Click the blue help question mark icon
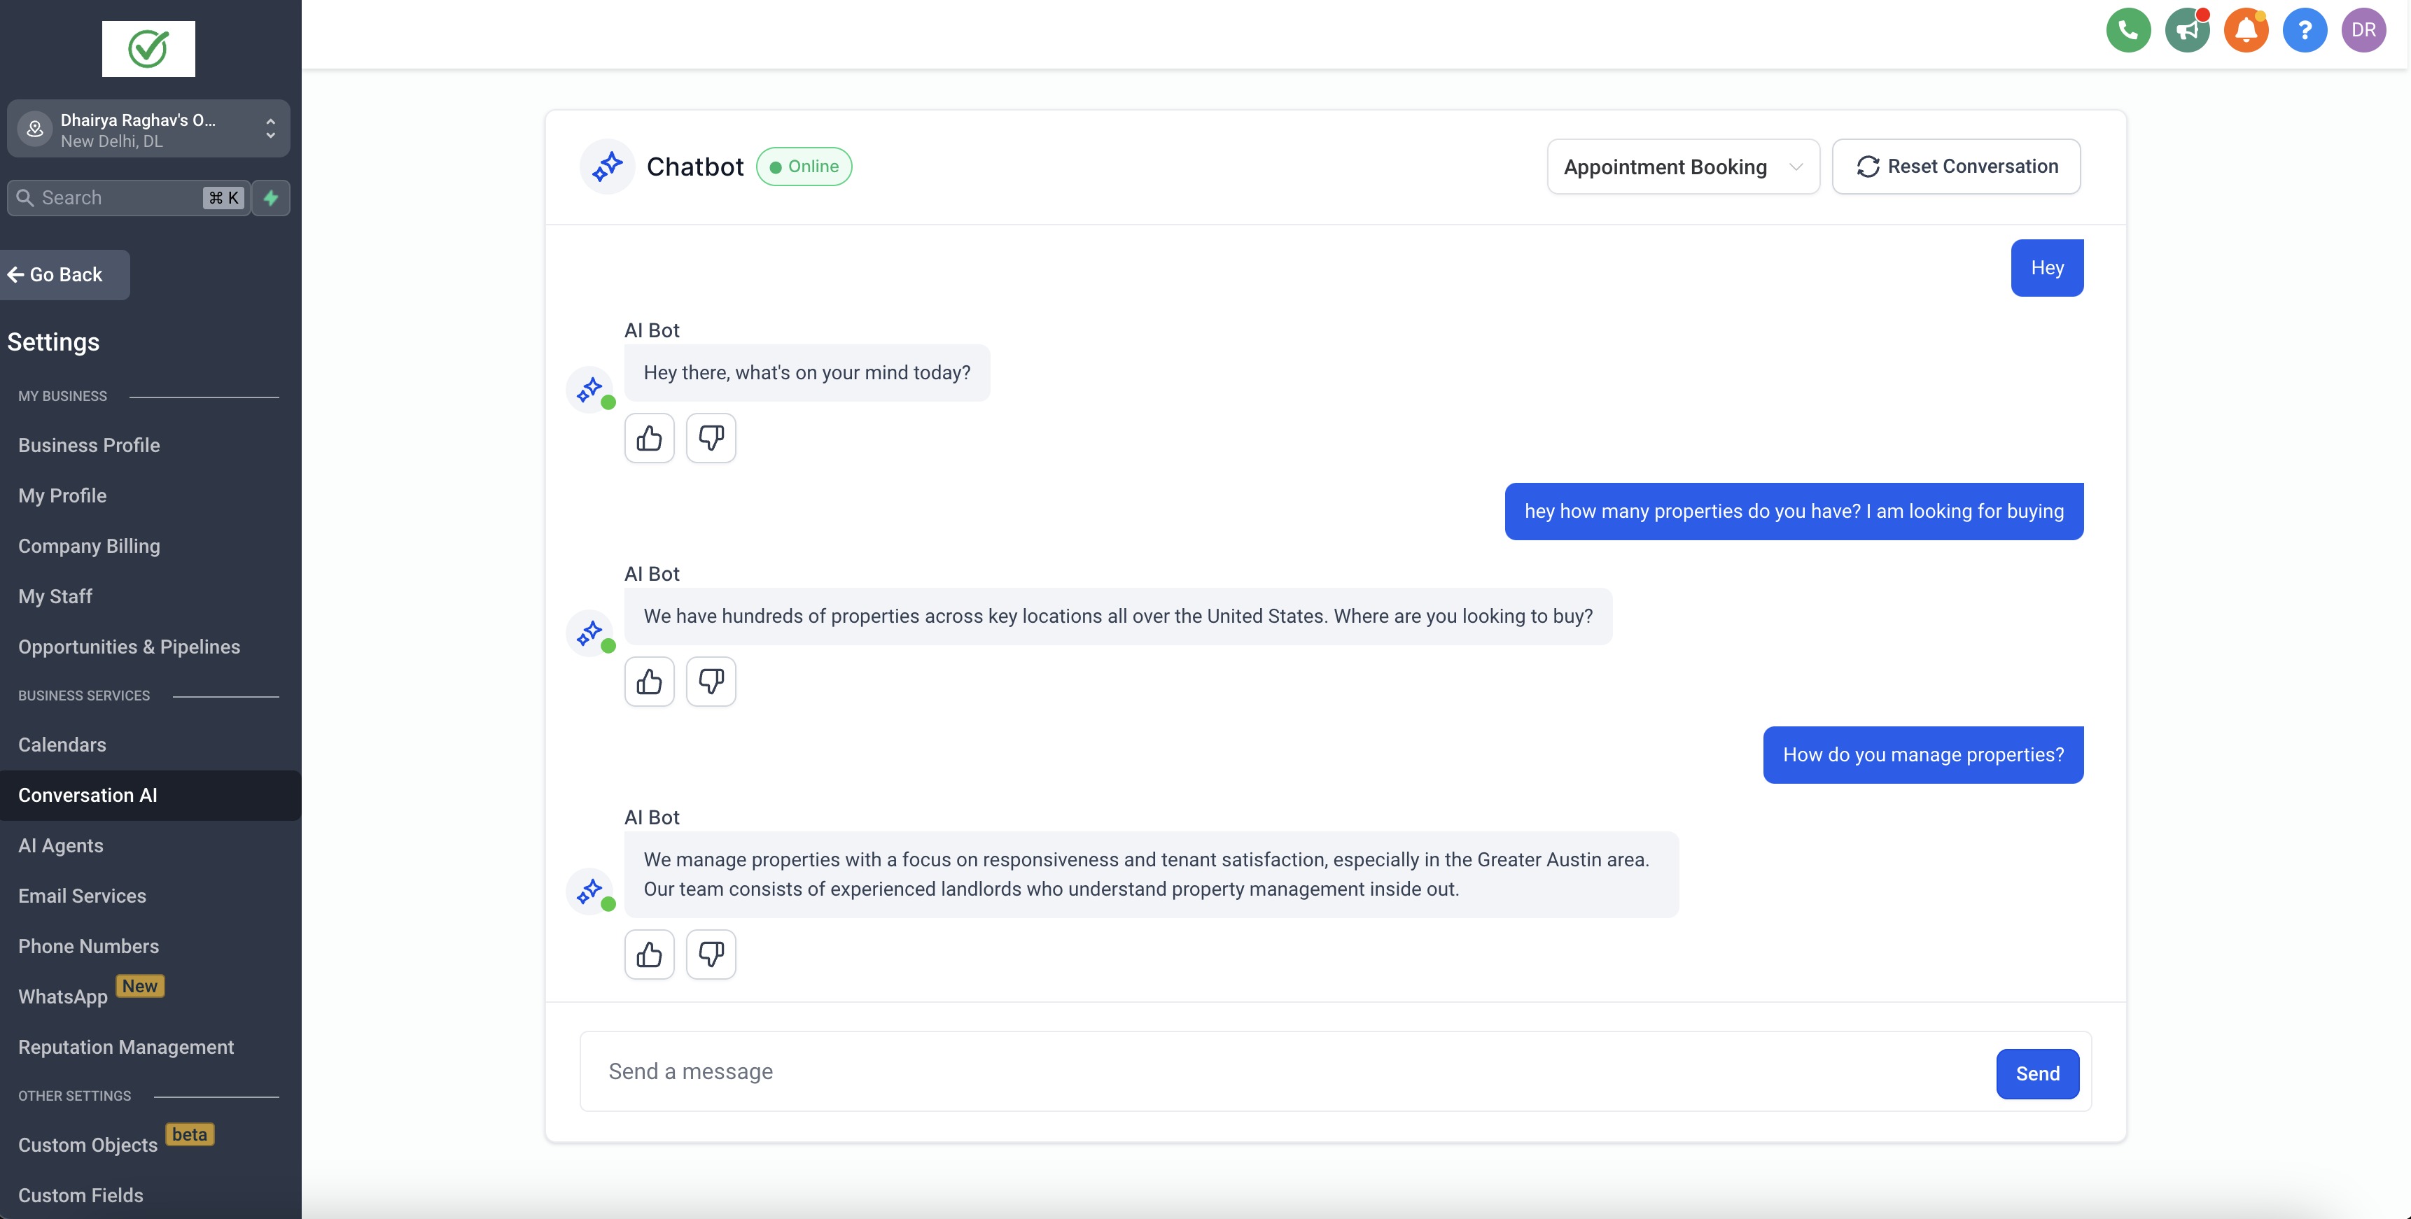The image size is (2411, 1219). [x=2305, y=30]
